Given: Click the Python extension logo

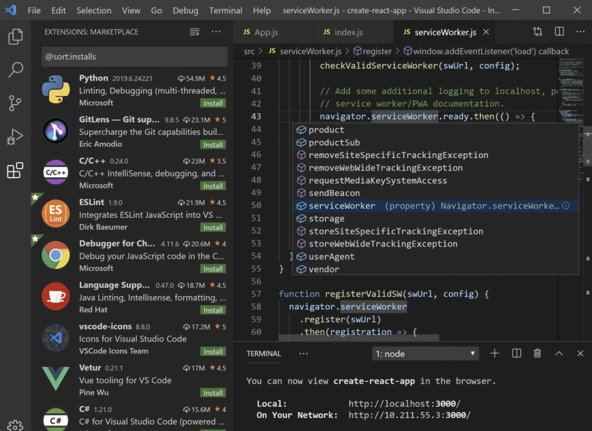Looking at the screenshot, I should tap(56, 89).
